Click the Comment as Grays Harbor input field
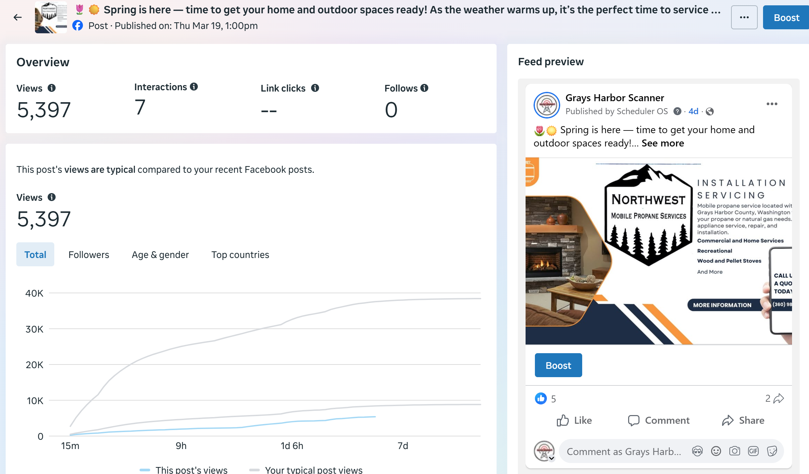809x474 pixels. pyautogui.click(x=623, y=451)
